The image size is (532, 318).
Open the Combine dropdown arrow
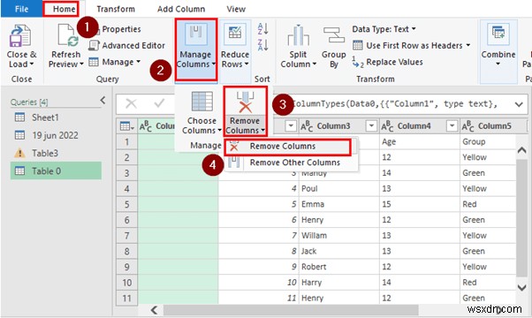tap(498, 64)
